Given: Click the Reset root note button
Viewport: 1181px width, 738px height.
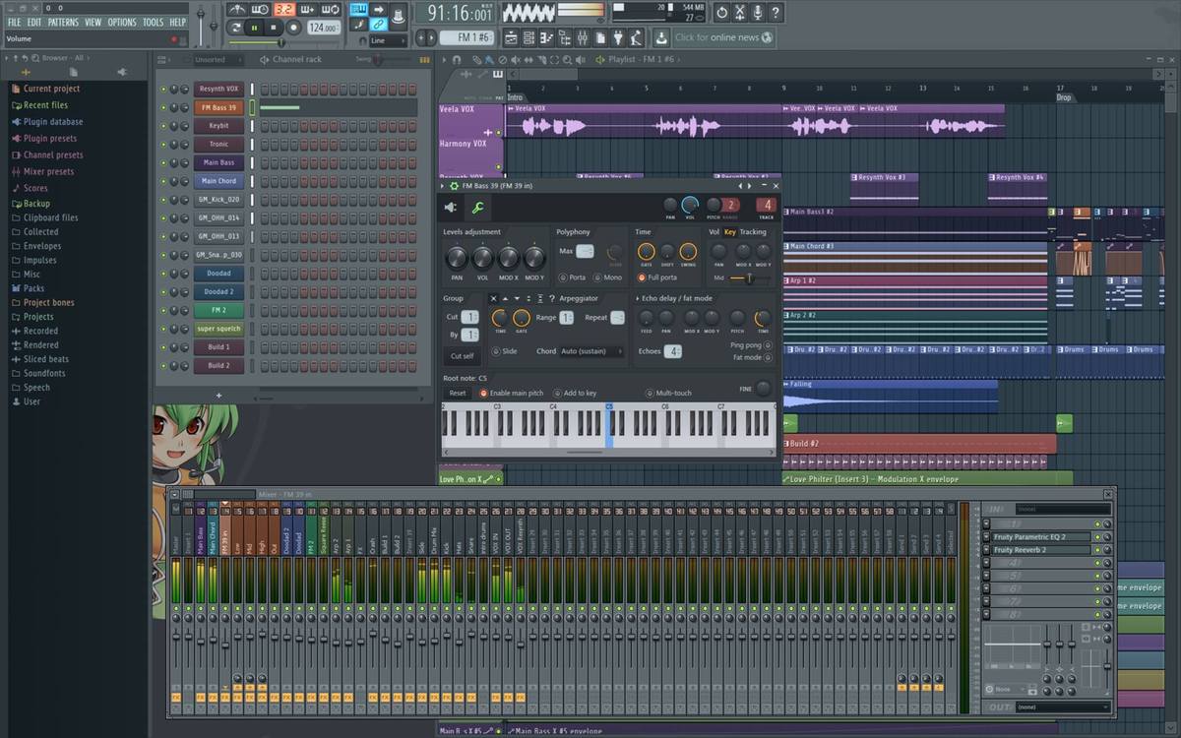Looking at the screenshot, I should point(458,393).
